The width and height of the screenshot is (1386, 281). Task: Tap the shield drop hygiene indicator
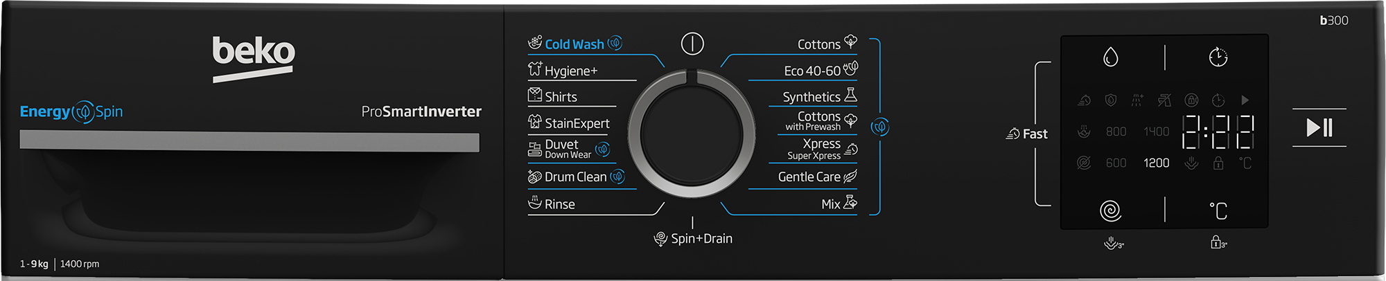pyautogui.click(x=1111, y=100)
